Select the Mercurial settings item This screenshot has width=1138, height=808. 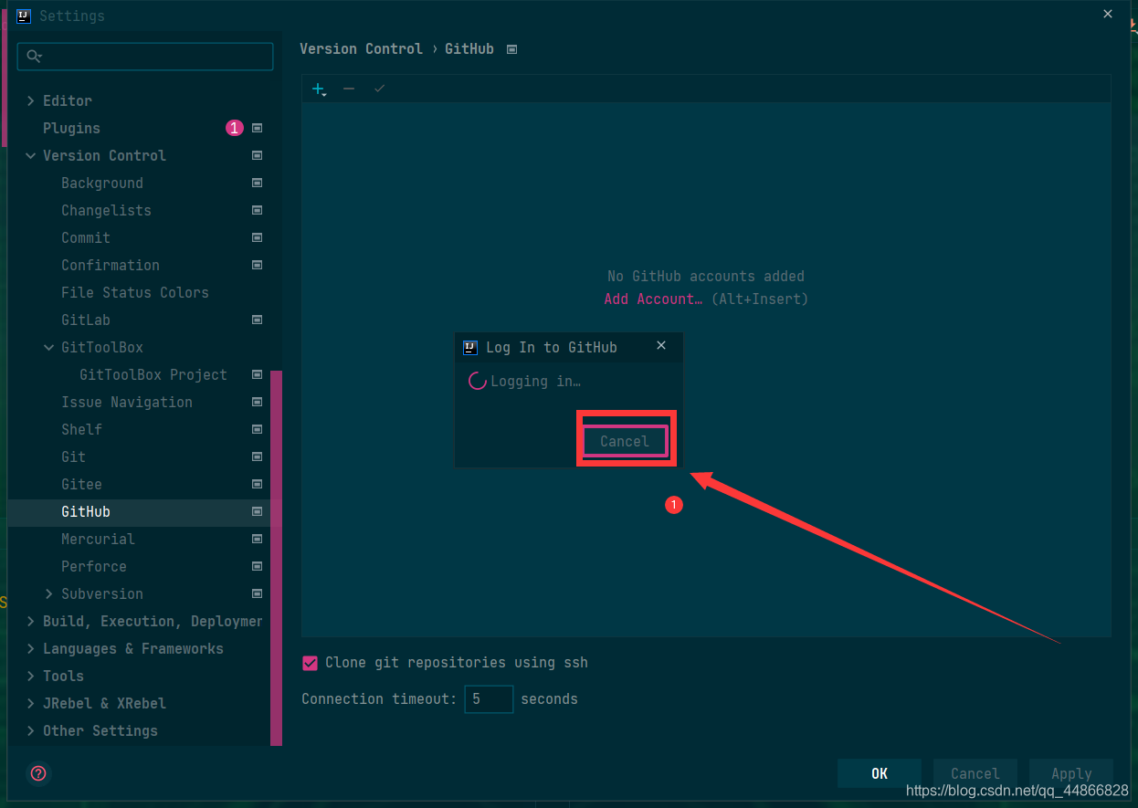coord(98,539)
